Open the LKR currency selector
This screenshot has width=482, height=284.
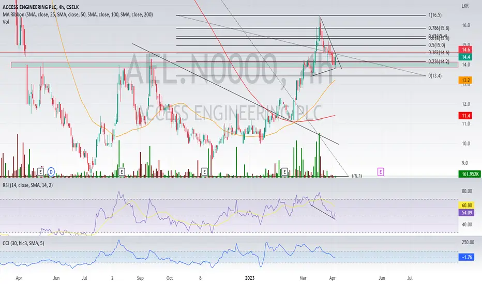(465, 6)
